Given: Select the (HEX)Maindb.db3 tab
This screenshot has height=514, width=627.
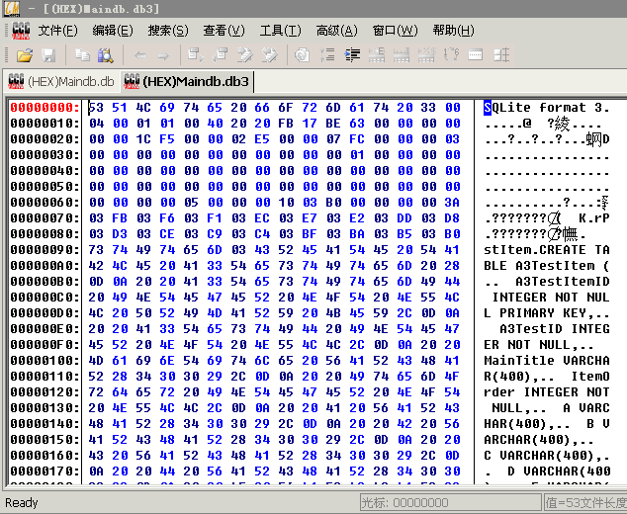Looking at the screenshot, I should (x=186, y=81).
